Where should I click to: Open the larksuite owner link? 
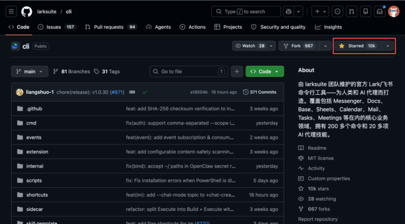coord(47,12)
